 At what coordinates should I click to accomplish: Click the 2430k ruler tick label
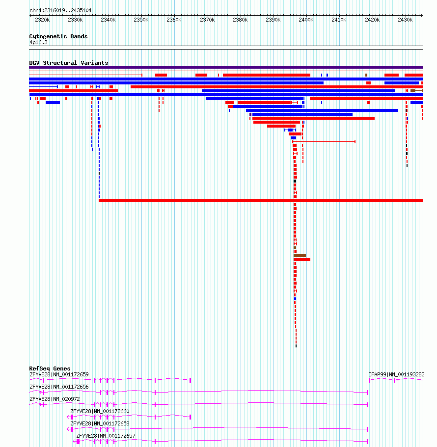pos(405,20)
